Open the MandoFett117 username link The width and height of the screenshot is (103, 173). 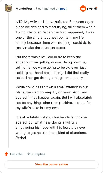pos(27,9)
